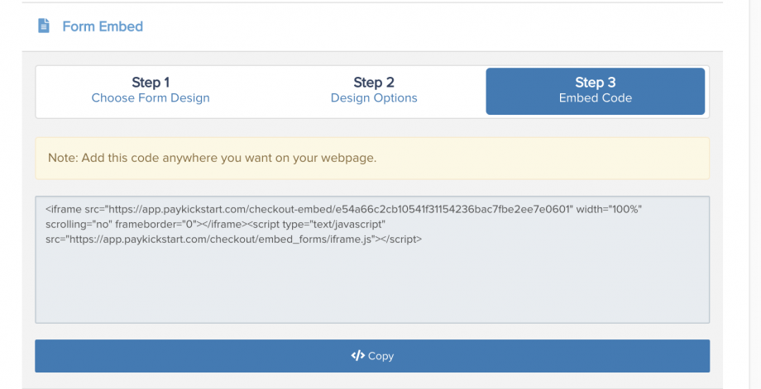This screenshot has height=389, width=761.
Task: Click the width="100%" attribute text
Action: click(609, 209)
